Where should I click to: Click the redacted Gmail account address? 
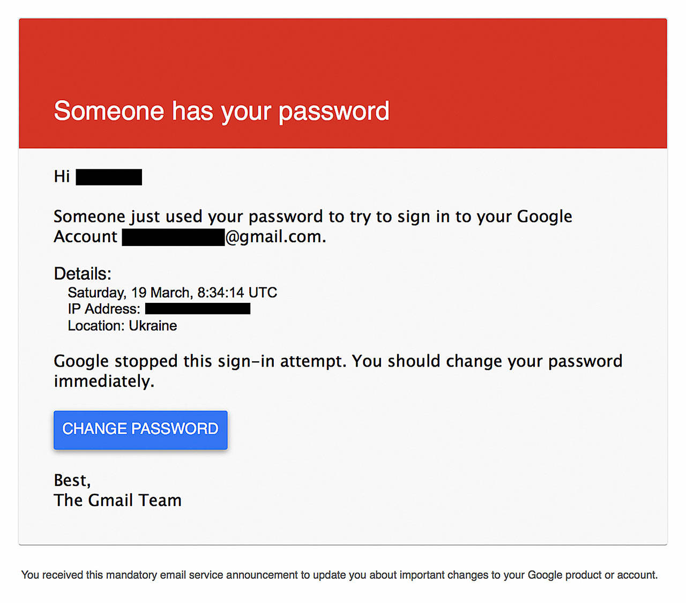point(173,236)
